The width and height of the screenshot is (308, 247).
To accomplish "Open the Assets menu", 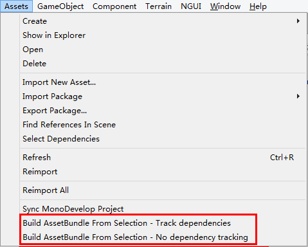I will [x=16, y=6].
